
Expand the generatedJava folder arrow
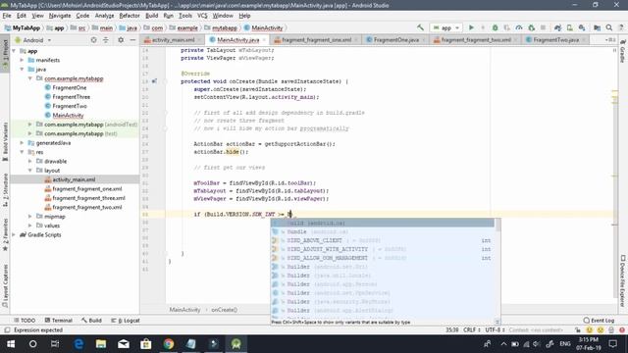22,143
